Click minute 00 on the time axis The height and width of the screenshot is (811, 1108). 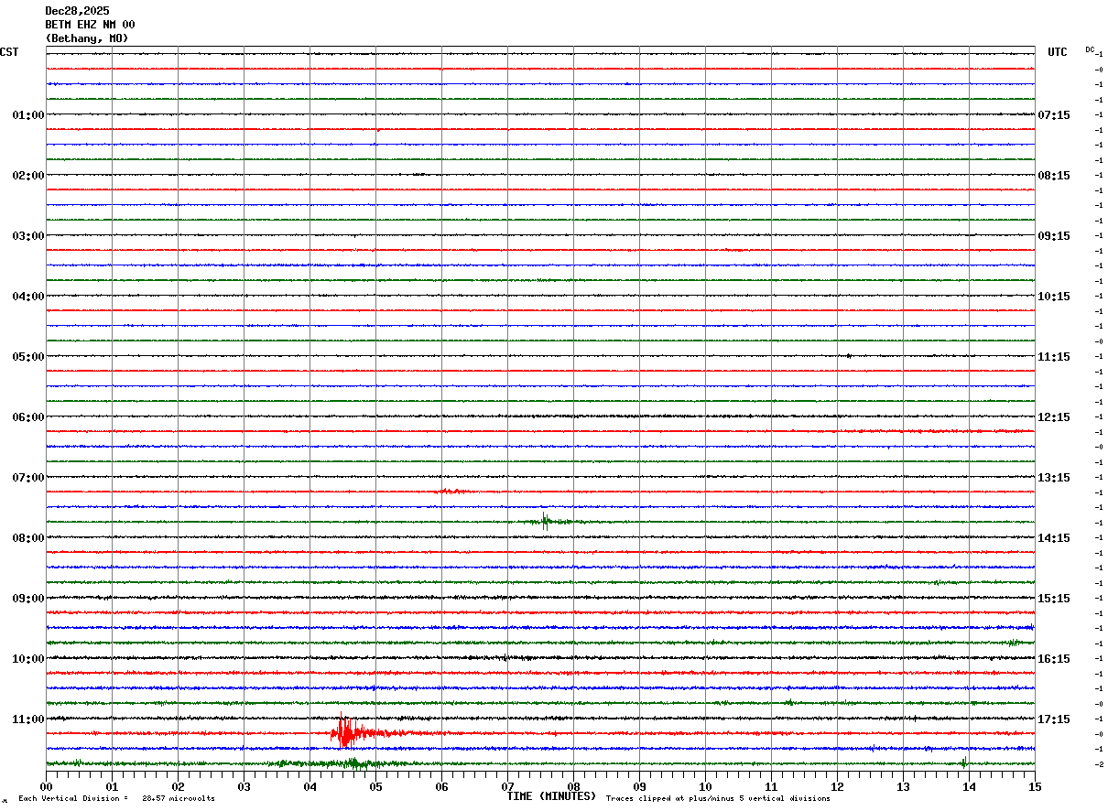[x=46, y=786]
